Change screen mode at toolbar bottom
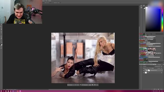The width and height of the screenshot is (164, 92). pyautogui.click(x=1, y=48)
